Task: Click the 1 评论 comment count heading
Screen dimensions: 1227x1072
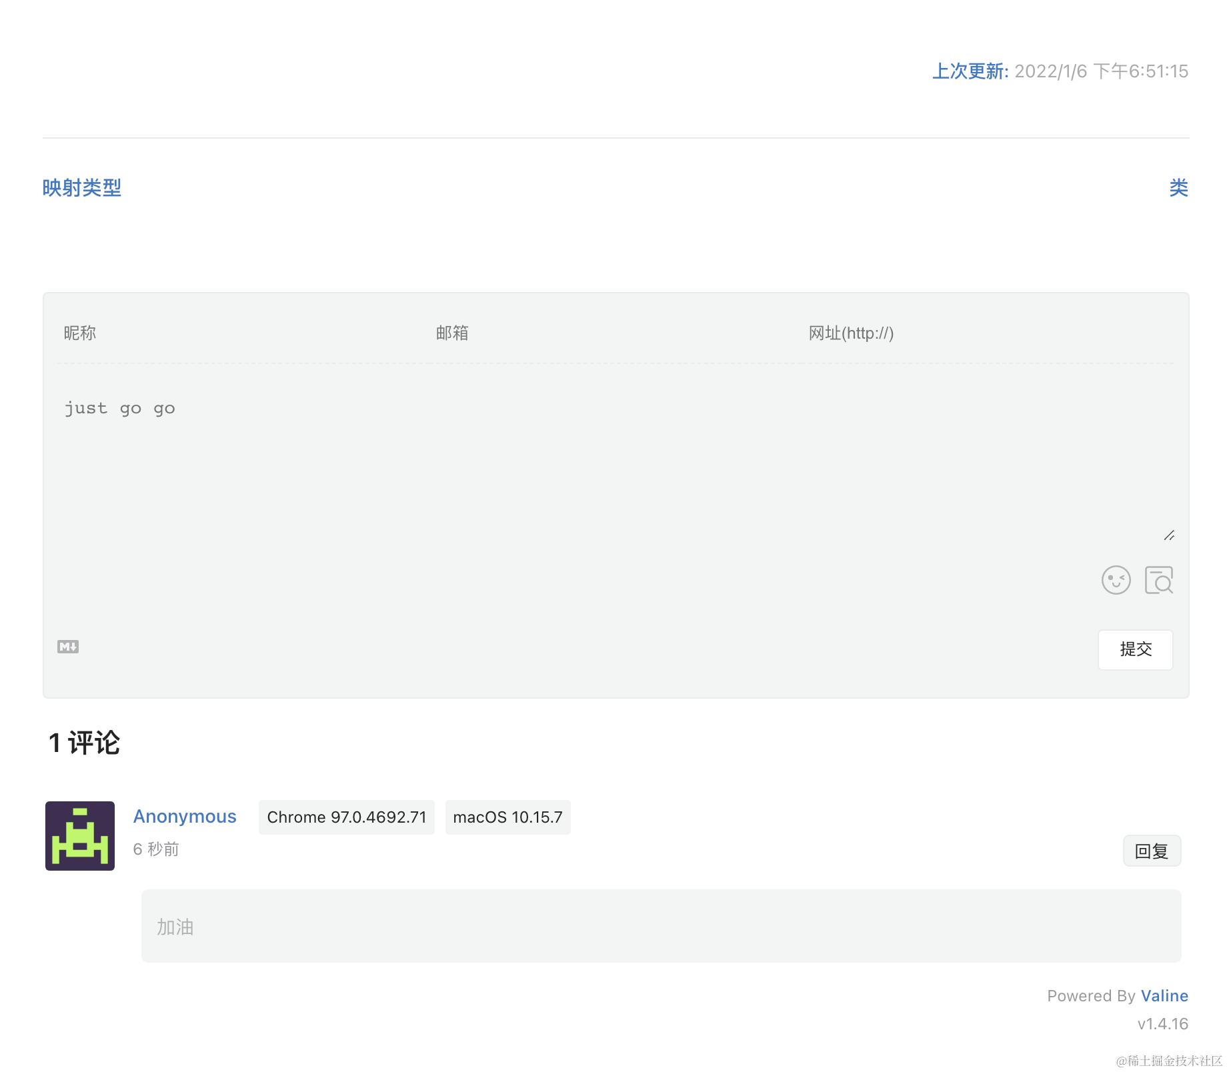Action: click(x=84, y=743)
